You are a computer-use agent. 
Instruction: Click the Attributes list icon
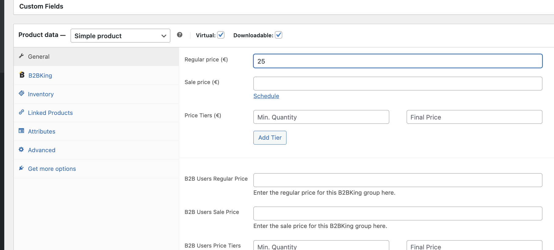[21, 131]
